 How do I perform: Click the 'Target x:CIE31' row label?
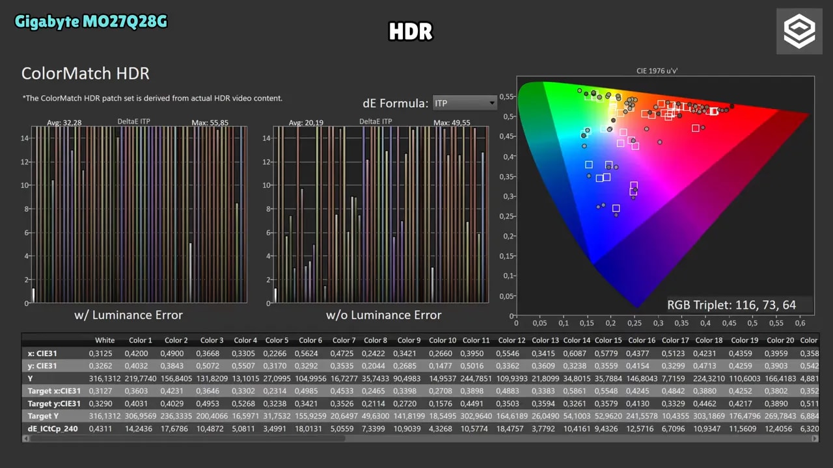click(x=54, y=391)
